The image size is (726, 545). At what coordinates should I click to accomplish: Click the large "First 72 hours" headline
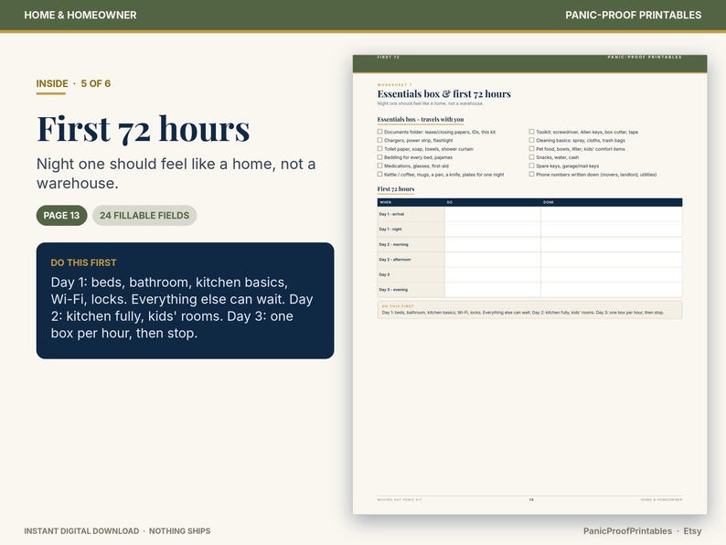tap(143, 129)
